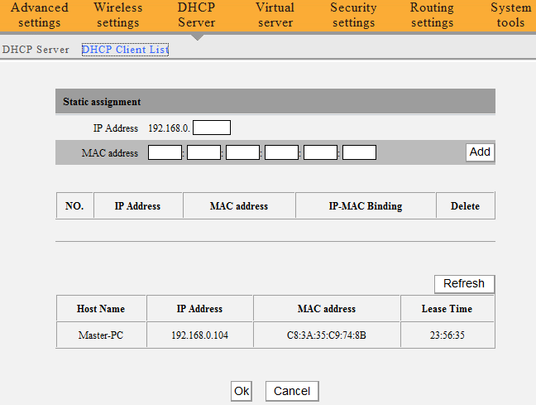Click the Lease Time column header
The image size is (536, 405).
click(x=447, y=309)
